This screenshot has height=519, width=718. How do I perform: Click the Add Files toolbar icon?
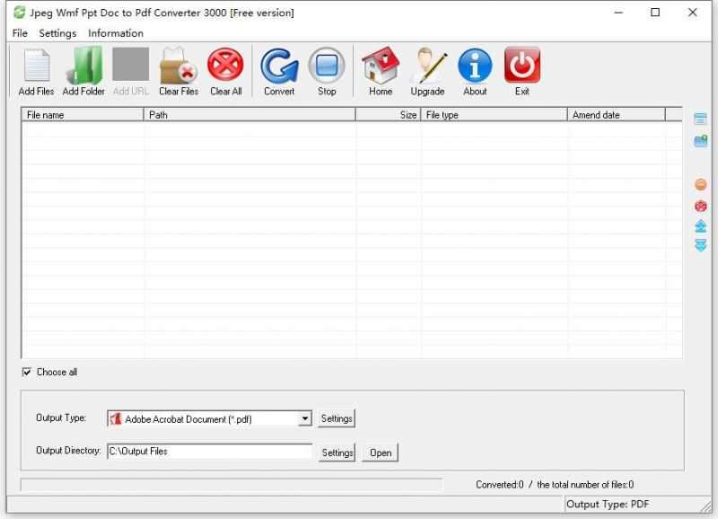click(35, 71)
